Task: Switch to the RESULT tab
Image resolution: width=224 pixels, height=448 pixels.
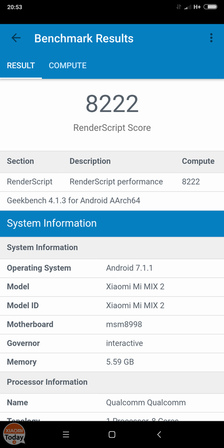Action: click(21, 65)
